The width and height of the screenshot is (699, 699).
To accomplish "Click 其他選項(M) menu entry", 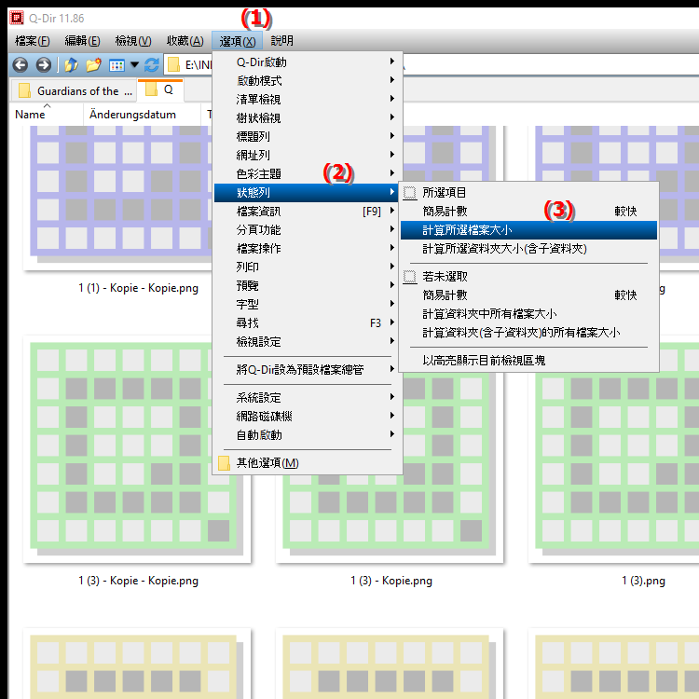I will (x=308, y=463).
